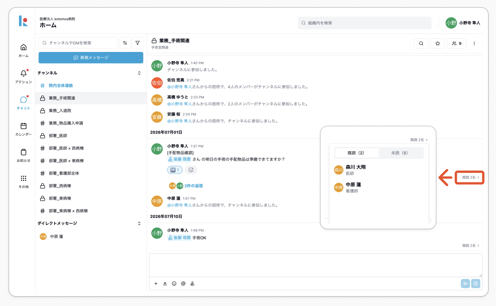Send the message with the arrow button
This screenshot has height=306, width=496.
coord(465,283)
